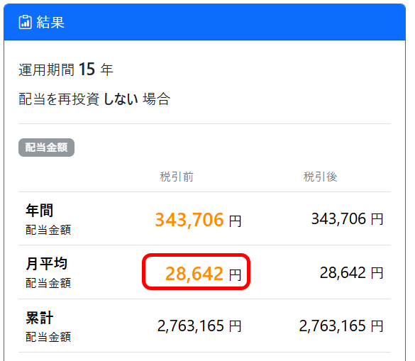Click the 累計 配当金額 row label
This screenshot has width=415, height=361.
pos(48,326)
